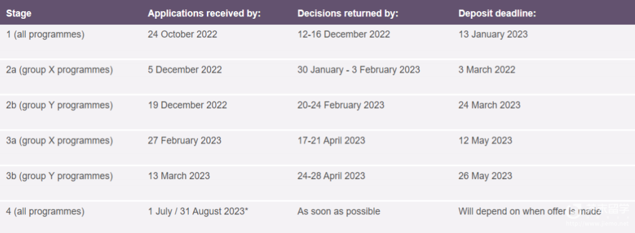The image size is (635, 233).
Task: Click the '1 July / 31 August 2023*' cell
Action: (x=198, y=211)
